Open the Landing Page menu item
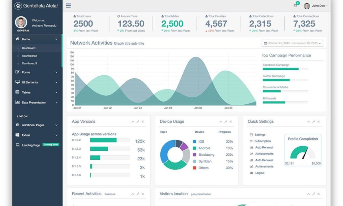The image size is (343, 206). point(31,145)
